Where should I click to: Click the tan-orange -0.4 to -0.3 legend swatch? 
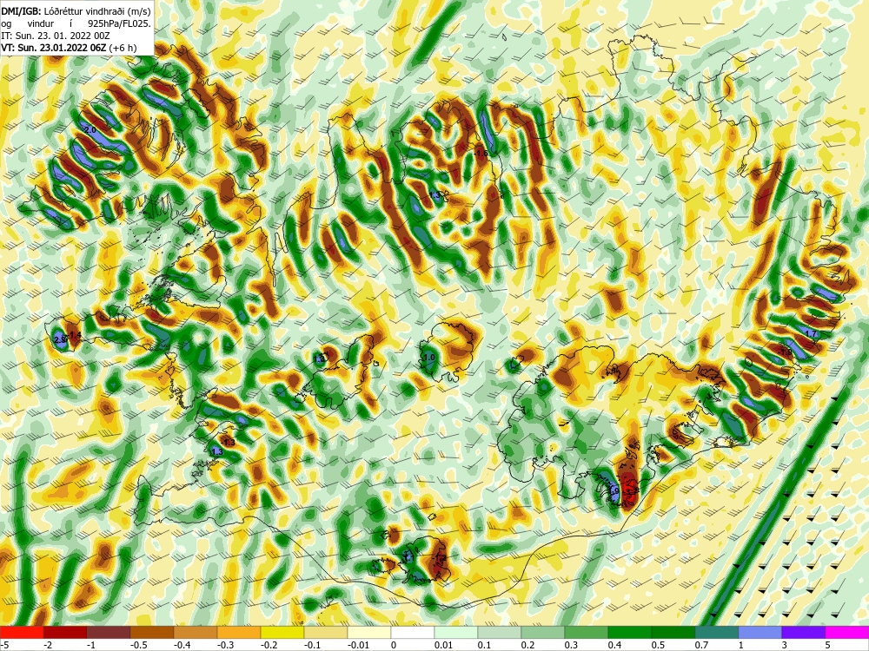196,632
